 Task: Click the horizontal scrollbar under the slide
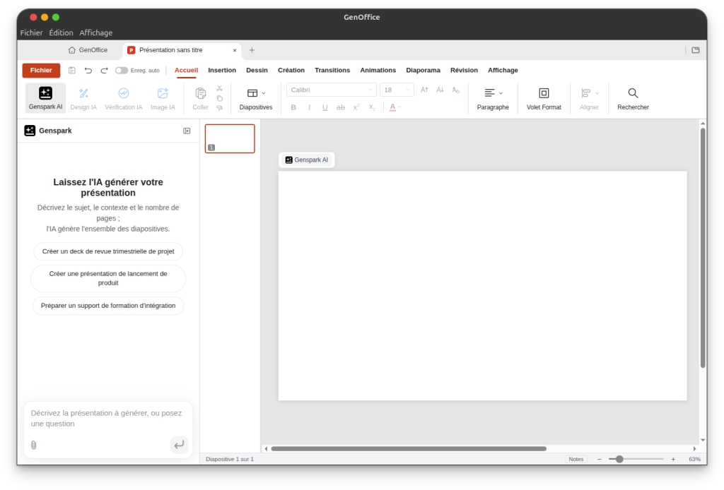409,448
